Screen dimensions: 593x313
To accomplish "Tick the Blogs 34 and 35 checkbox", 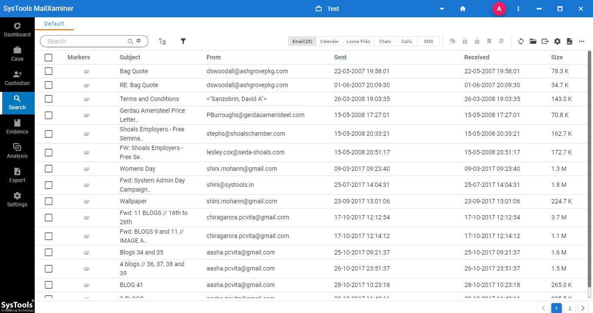I will coord(49,252).
